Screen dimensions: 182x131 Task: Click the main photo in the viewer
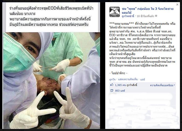[51, 80]
